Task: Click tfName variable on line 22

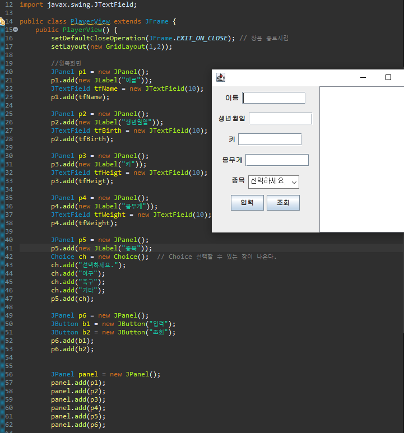Action: pyautogui.click(x=106, y=89)
